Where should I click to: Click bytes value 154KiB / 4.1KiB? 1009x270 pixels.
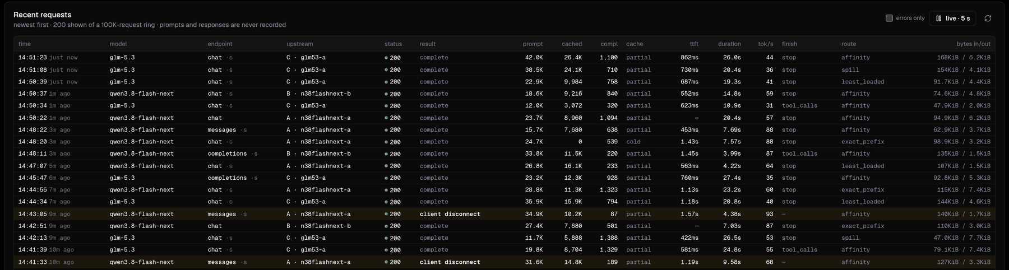click(x=964, y=70)
